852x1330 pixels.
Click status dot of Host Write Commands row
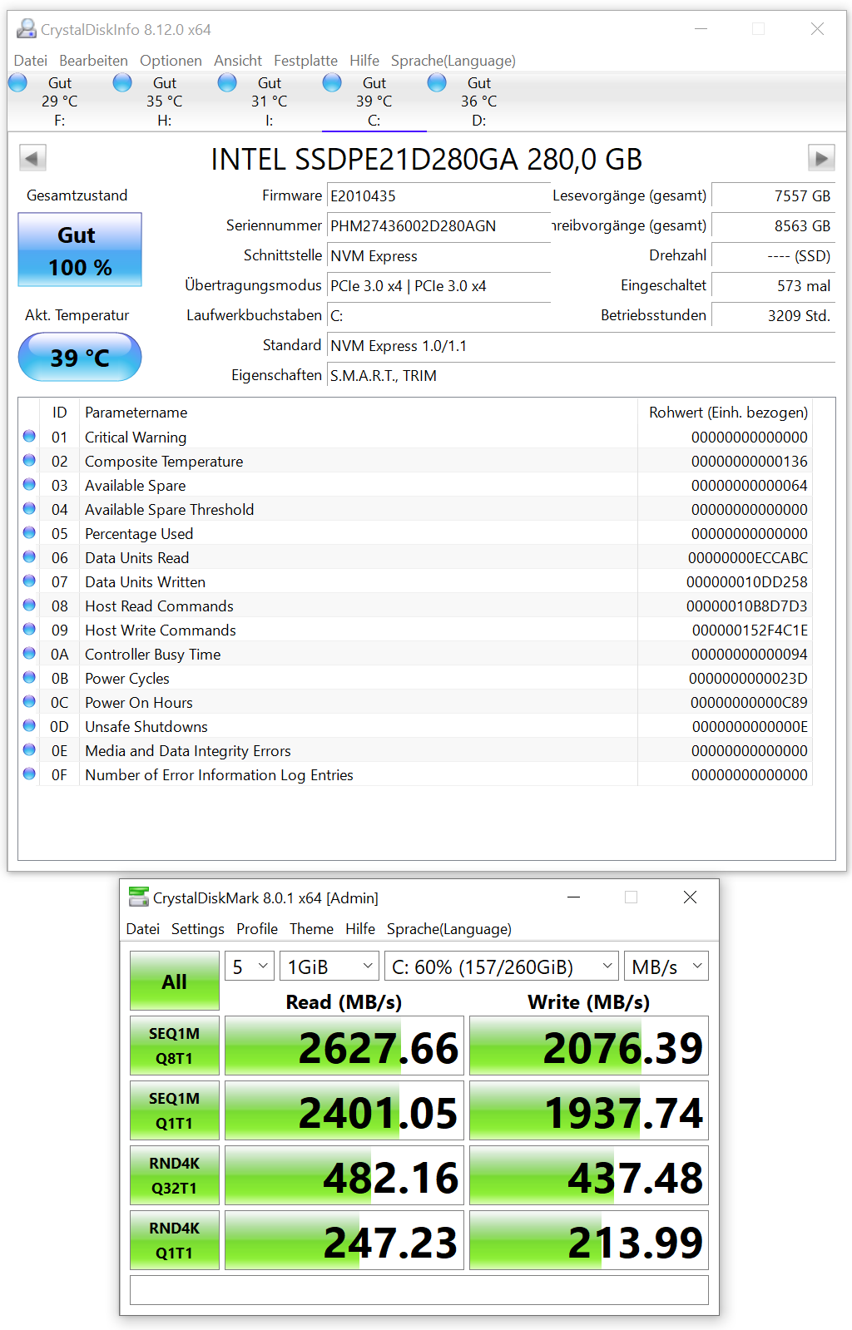tap(29, 629)
